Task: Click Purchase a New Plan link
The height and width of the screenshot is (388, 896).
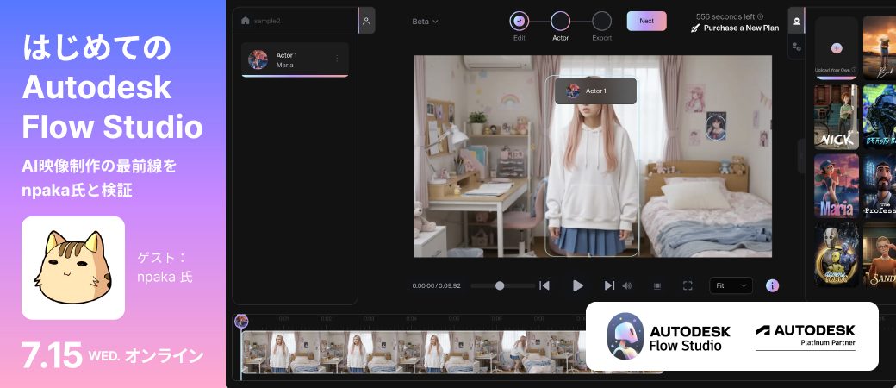Action: (x=741, y=28)
